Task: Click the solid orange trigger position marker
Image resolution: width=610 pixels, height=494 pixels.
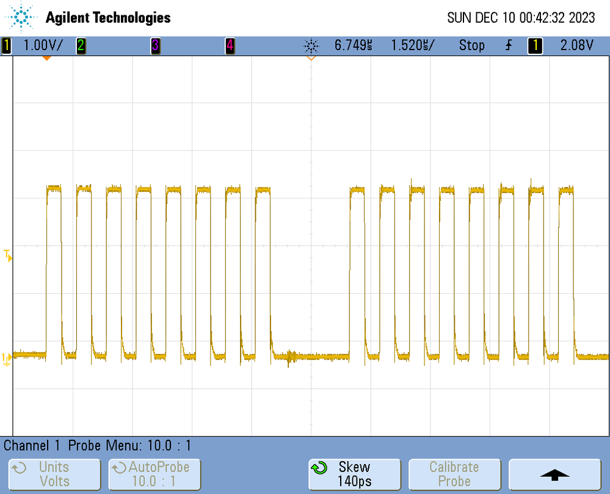Action: [x=46, y=59]
